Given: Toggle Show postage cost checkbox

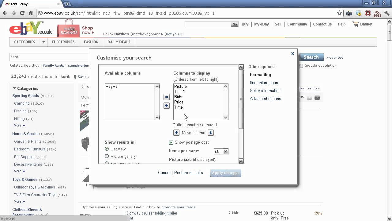Looking at the screenshot, I should (x=171, y=142).
